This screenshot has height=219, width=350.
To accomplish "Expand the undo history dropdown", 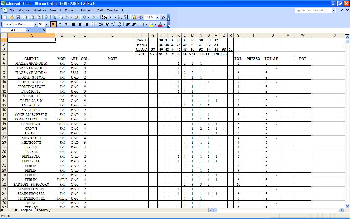I will pyautogui.click(x=89, y=17).
